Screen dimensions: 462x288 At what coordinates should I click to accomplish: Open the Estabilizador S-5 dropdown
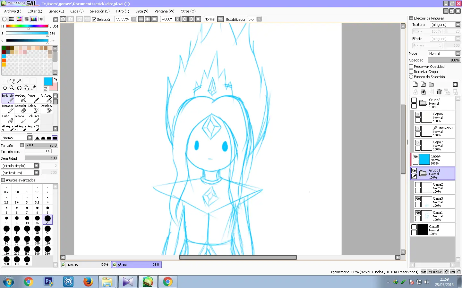[x=259, y=19]
